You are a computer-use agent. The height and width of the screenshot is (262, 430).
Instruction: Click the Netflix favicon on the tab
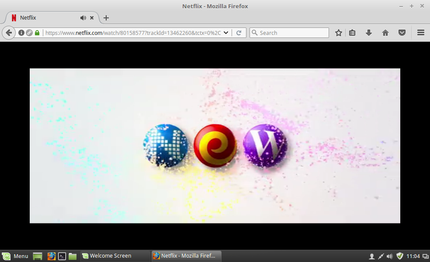click(14, 18)
